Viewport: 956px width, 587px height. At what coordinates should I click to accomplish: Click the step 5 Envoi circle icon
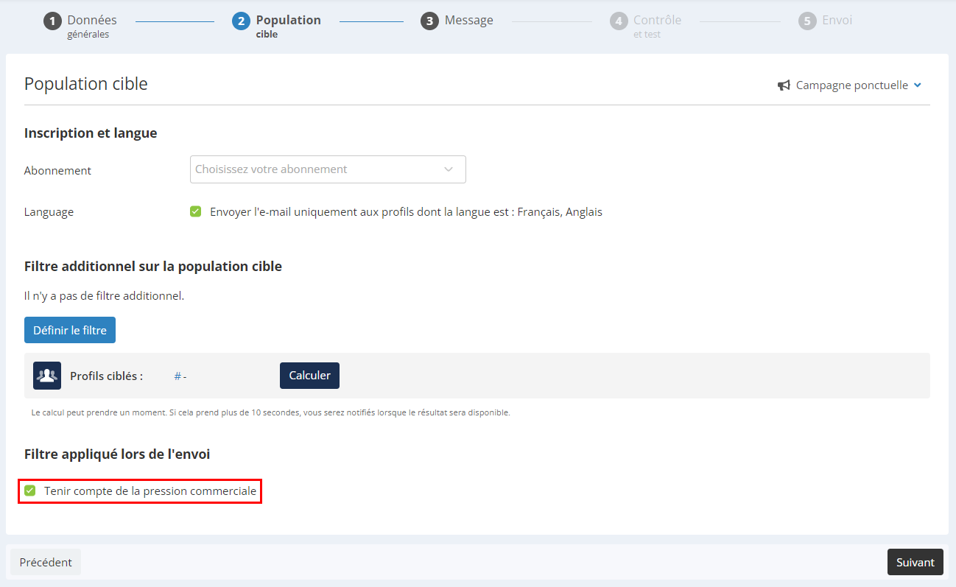pos(807,21)
